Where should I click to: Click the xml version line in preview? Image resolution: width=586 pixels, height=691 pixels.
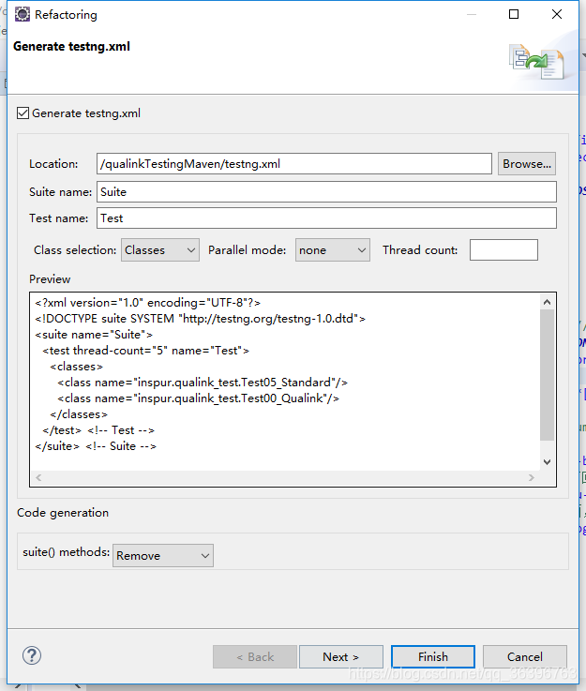pos(147,303)
